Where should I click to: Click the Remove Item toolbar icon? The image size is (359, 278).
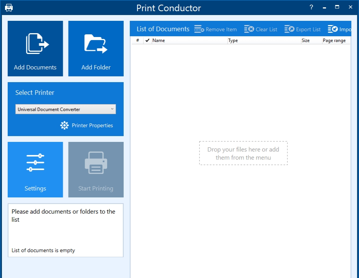199,29
